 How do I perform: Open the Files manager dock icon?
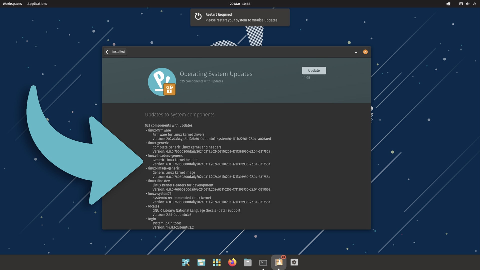coord(248,262)
